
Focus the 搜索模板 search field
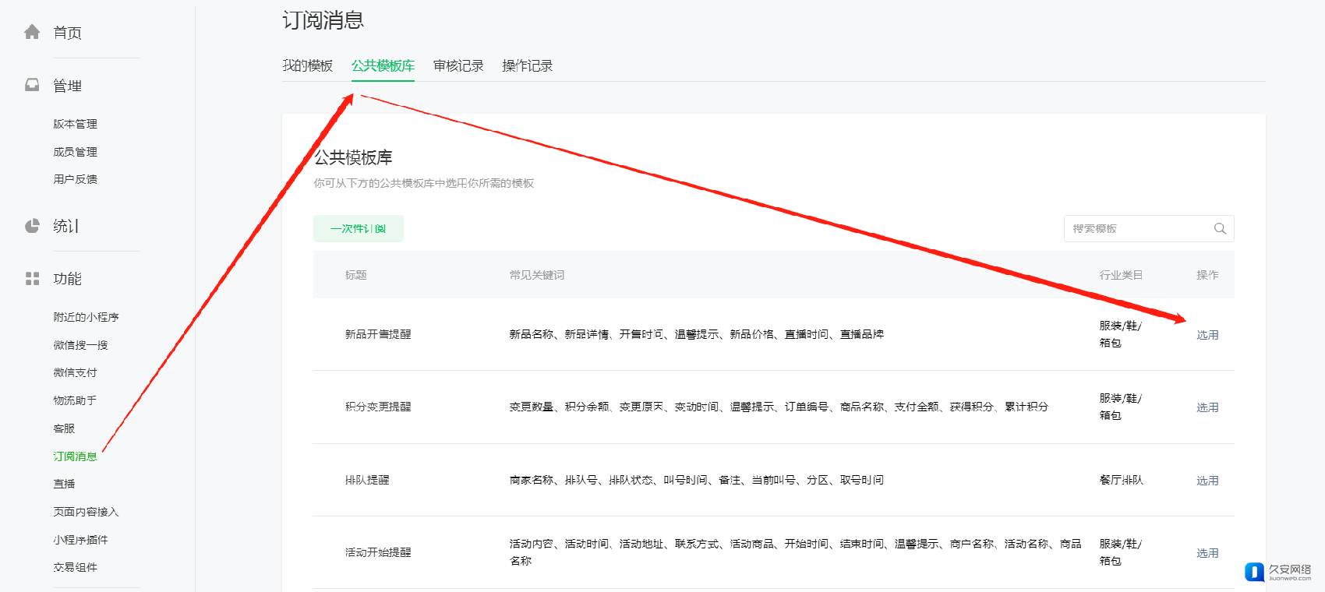point(1138,228)
